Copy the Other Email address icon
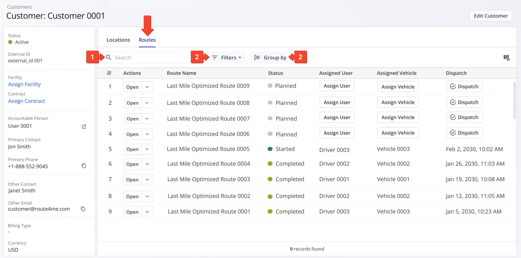 83,209
